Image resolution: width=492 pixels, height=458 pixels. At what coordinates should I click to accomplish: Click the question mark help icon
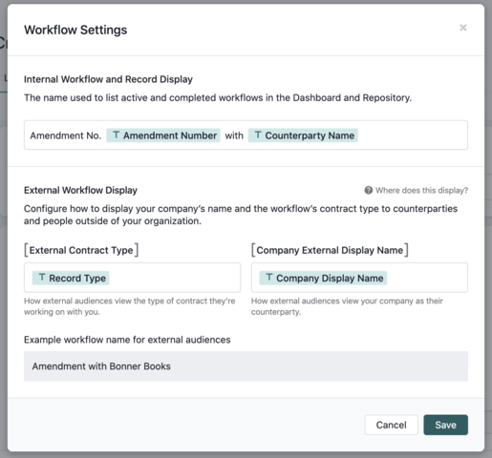[368, 190]
